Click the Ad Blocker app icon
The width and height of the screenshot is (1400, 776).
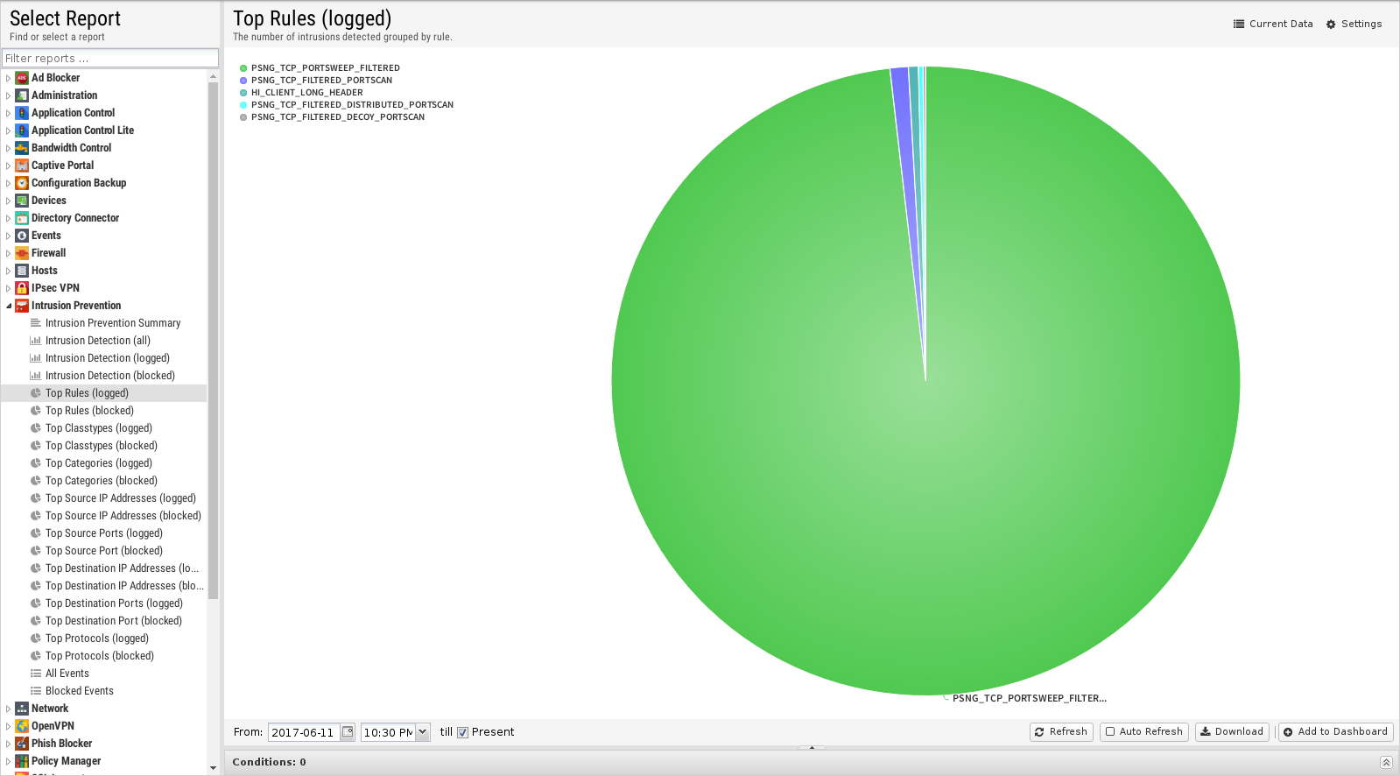[22, 78]
